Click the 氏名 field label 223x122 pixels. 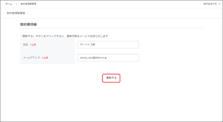click(25, 45)
